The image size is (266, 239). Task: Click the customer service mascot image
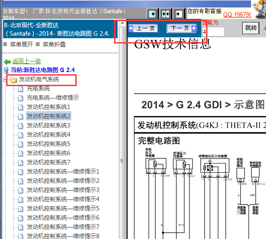pos(259,9)
